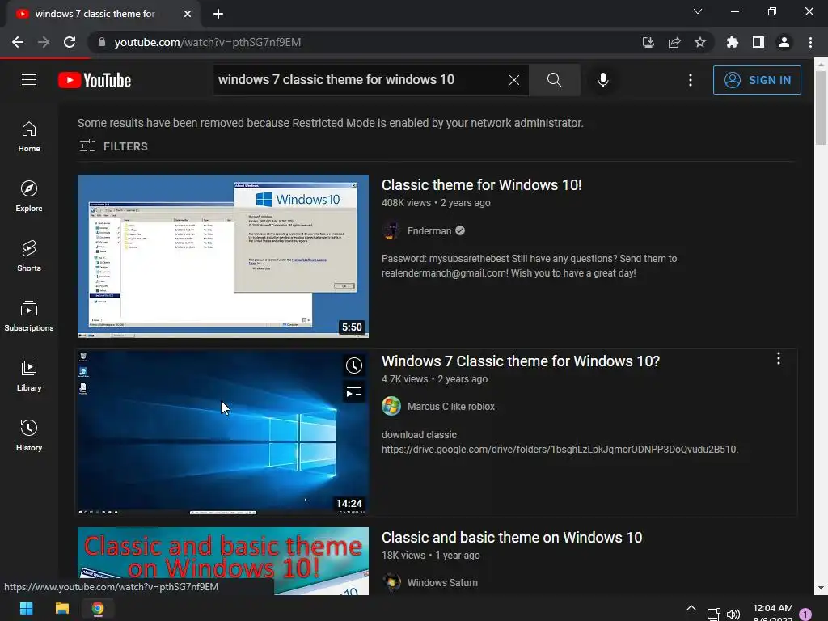Open title 'Windows 7 Classic theme for Windows 10?'
The height and width of the screenshot is (621, 828).
tap(521, 361)
